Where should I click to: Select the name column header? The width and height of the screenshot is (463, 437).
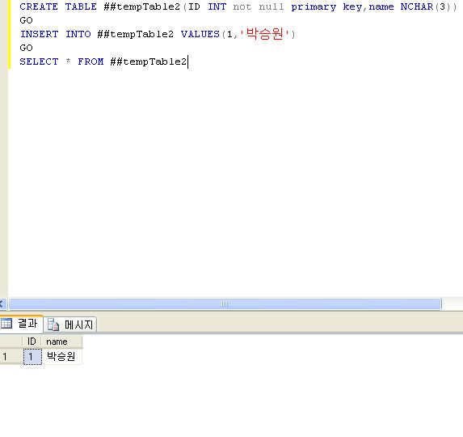click(x=61, y=342)
